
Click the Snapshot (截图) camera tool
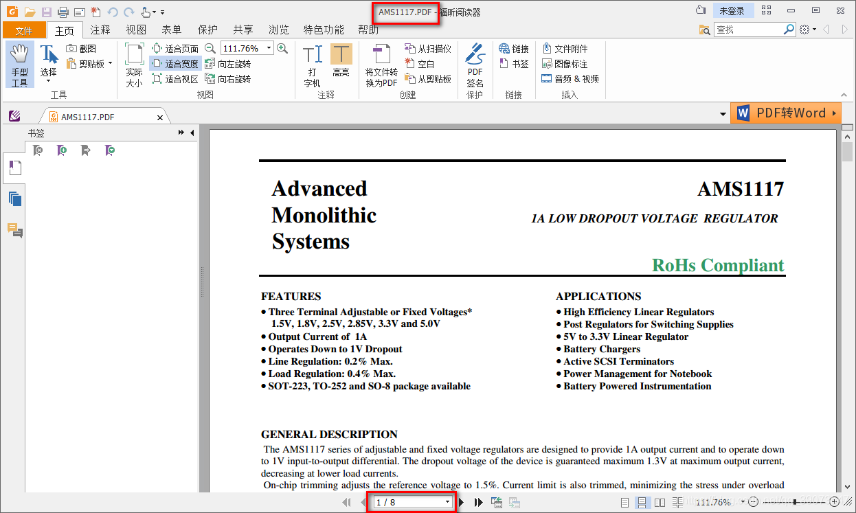(81, 49)
